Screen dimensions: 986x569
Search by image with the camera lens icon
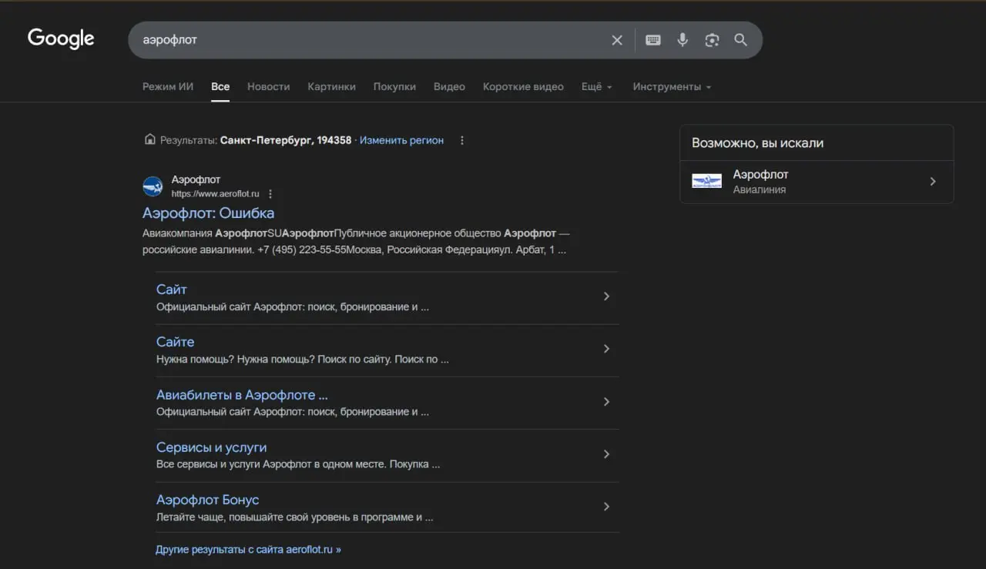point(712,40)
